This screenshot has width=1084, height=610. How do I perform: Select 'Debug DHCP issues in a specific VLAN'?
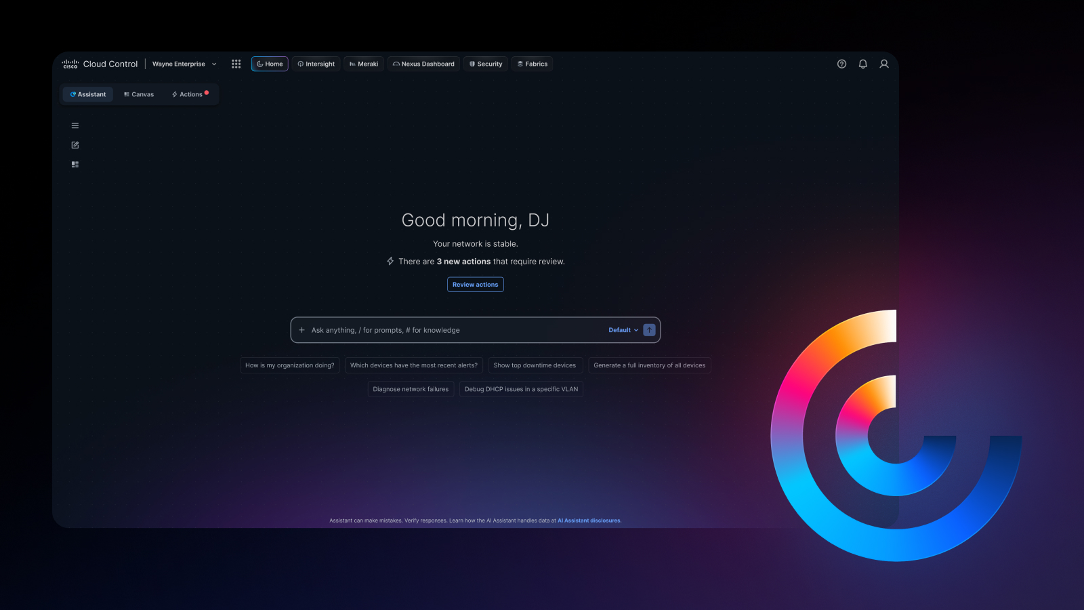pos(522,389)
